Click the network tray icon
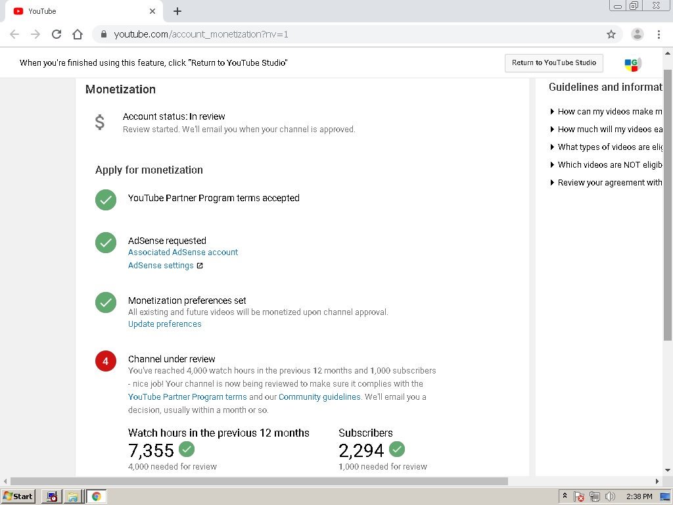 (594, 497)
